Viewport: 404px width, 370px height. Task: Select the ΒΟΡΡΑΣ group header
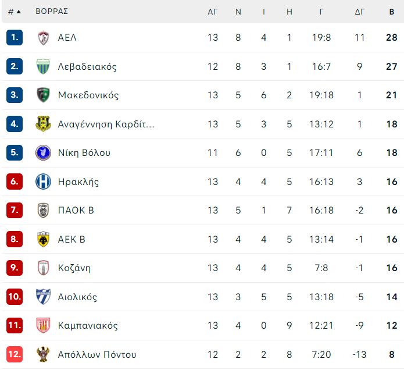[52, 12]
